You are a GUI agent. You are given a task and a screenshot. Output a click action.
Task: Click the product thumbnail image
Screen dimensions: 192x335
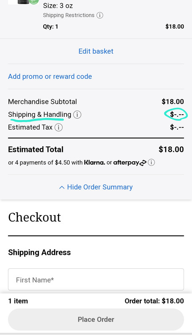(23, 2)
